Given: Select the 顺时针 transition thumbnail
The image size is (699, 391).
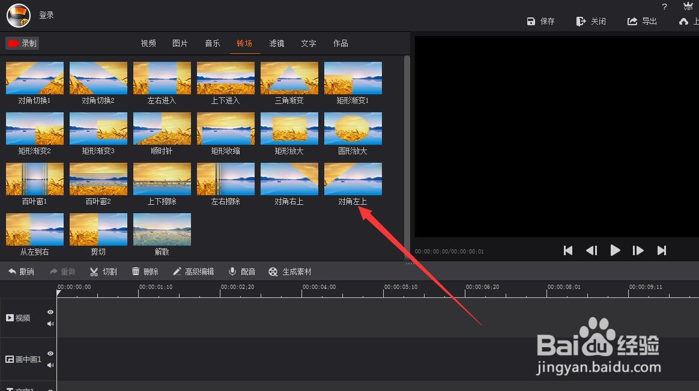Looking at the screenshot, I should [x=162, y=129].
